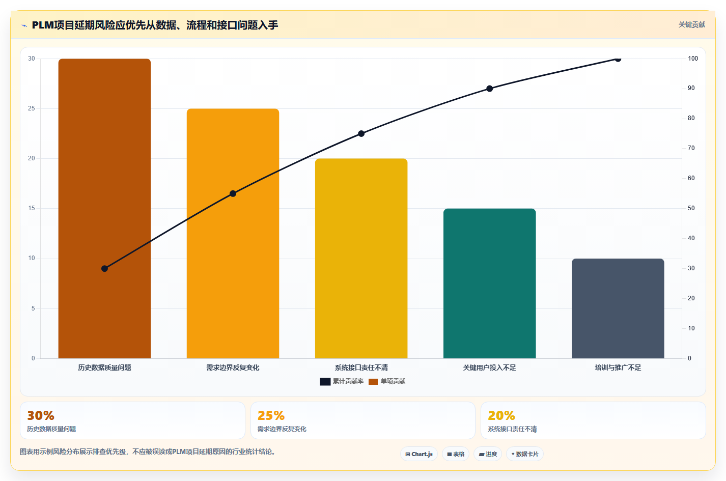Select the 进度 chip
726x481 pixels.
(x=488, y=454)
